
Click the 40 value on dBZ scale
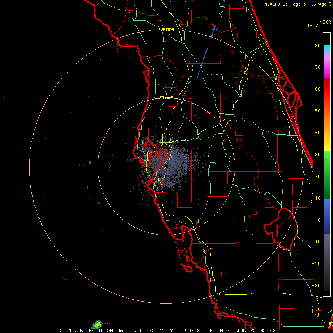click(x=318, y=133)
